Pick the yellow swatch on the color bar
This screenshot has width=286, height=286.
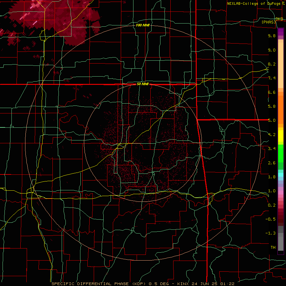[281, 136]
